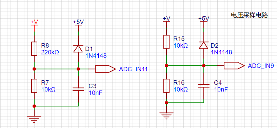
Task: Click the ADC_IN9 net port symbol
Action: coord(234,66)
